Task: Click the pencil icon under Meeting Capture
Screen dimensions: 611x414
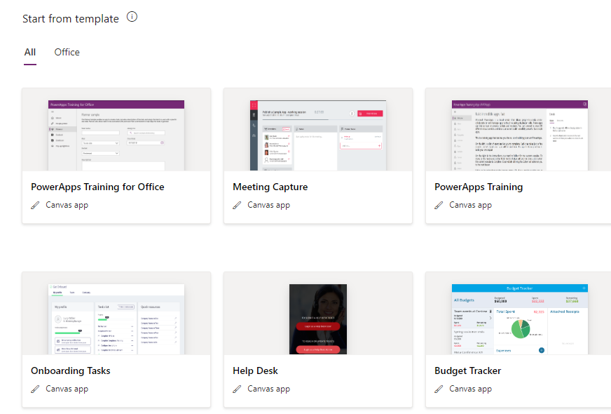Action: [x=237, y=204]
